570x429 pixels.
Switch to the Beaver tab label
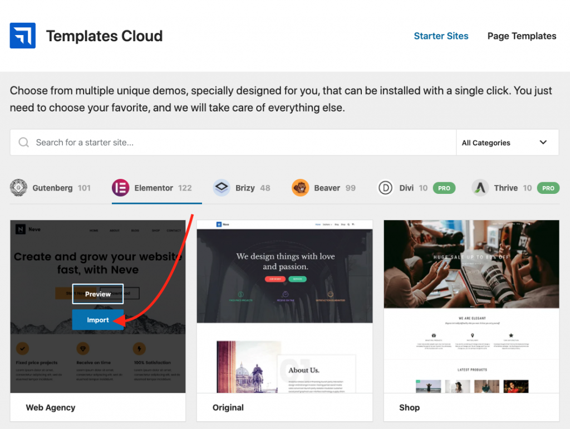tap(327, 188)
